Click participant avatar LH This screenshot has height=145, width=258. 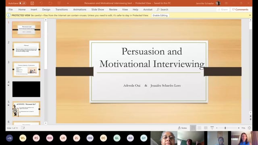point(63,138)
